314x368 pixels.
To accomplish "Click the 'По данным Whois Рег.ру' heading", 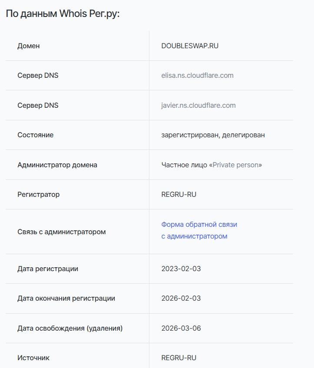I will point(63,13).
